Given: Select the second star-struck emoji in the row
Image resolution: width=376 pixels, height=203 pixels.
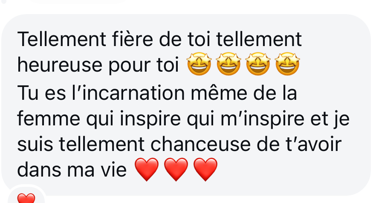Looking at the screenshot, I should 228,64.
